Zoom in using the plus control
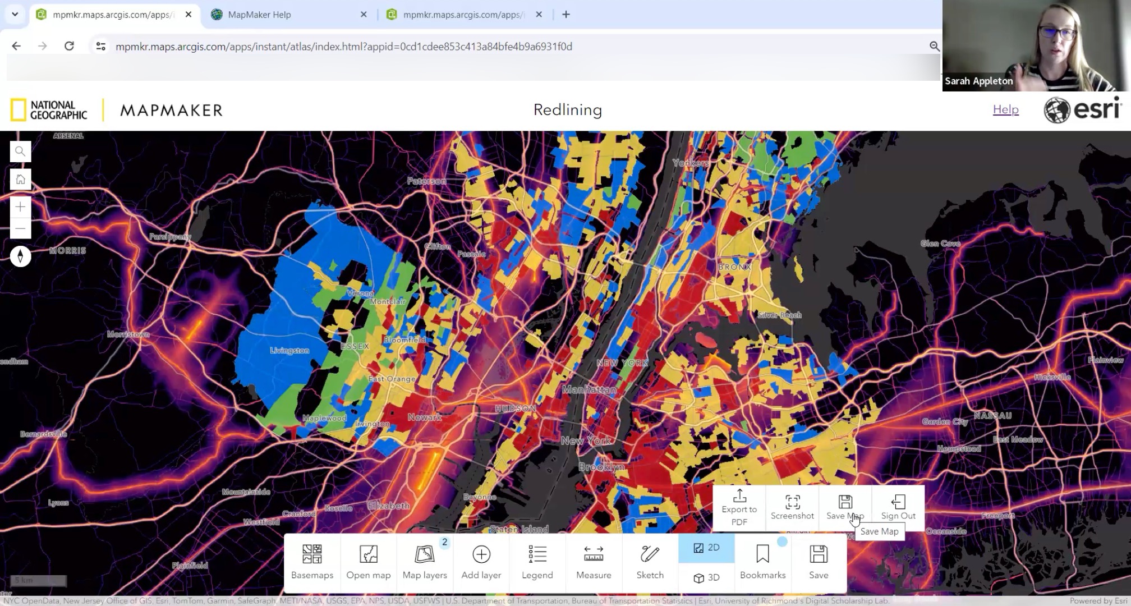The image size is (1131, 606). 20,206
